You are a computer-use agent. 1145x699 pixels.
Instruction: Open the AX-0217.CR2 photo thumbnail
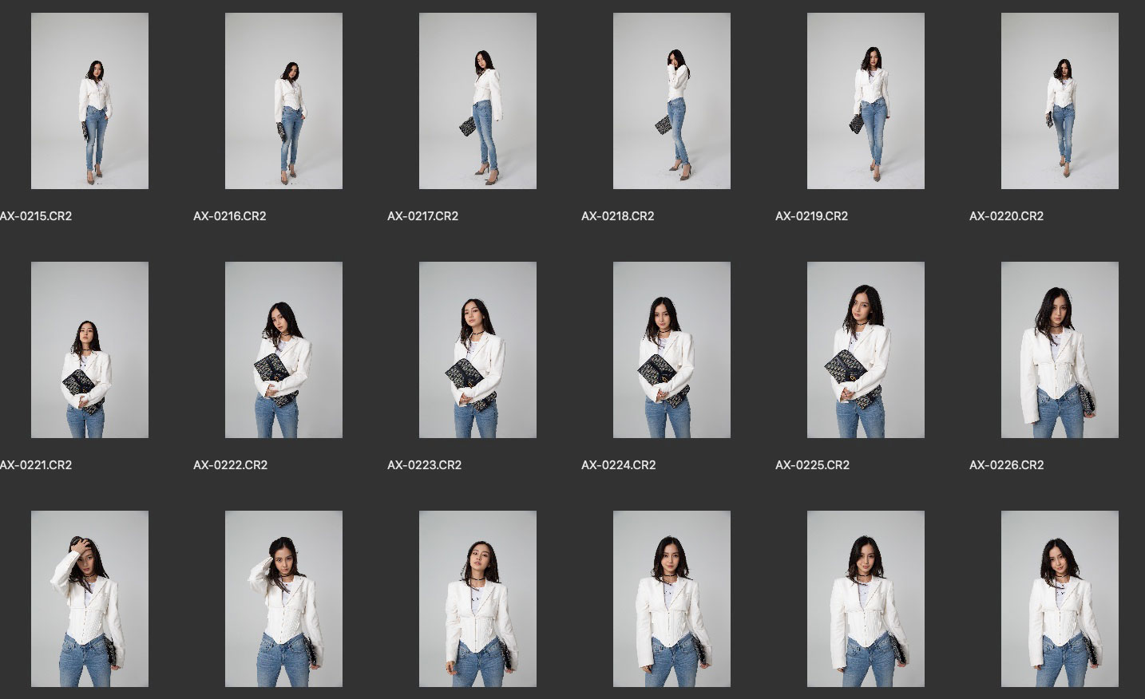point(477,101)
